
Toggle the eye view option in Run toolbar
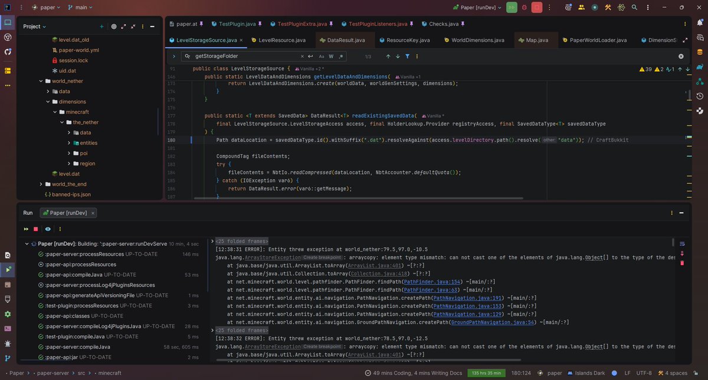point(48,229)
